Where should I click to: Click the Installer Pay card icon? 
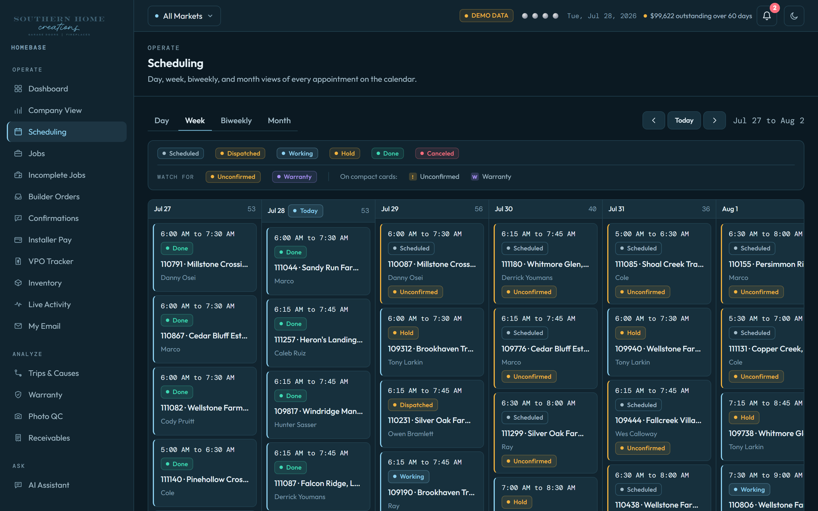coord(18,240)
